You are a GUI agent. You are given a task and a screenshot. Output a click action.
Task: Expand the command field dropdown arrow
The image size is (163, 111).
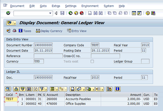coord(50,13)
